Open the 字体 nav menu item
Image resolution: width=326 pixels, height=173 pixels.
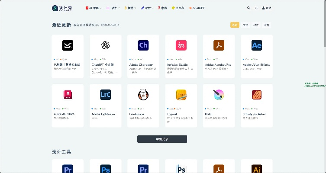pos(162,8)
